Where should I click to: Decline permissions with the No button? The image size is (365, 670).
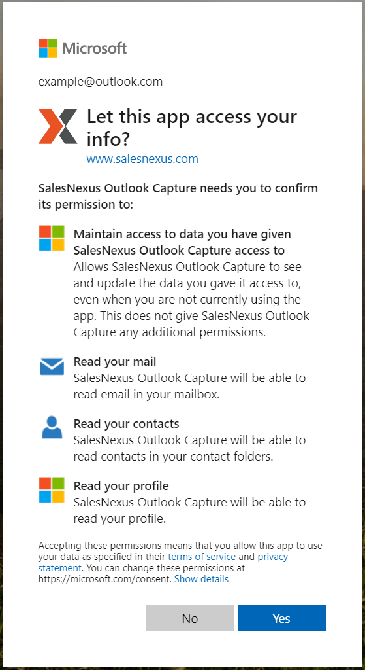pyautogui.click(x=190, y=618)
